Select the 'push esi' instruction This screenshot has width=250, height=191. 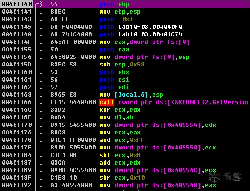pyautogui.click(x=114, y=80)
